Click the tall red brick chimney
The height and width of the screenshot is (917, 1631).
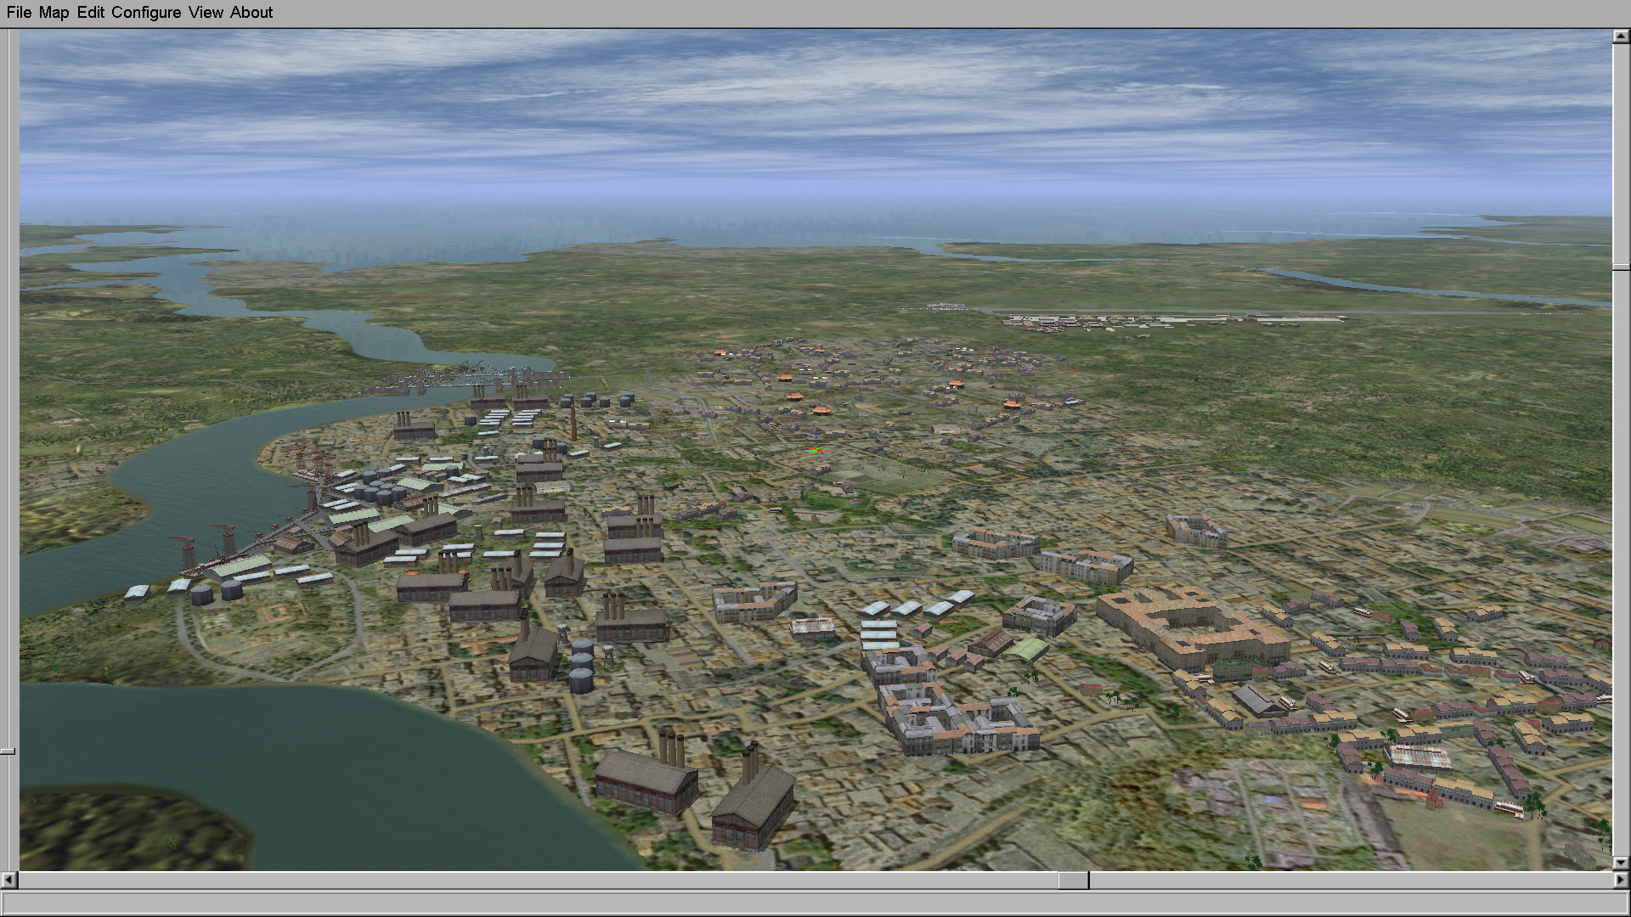pos(573,422)
